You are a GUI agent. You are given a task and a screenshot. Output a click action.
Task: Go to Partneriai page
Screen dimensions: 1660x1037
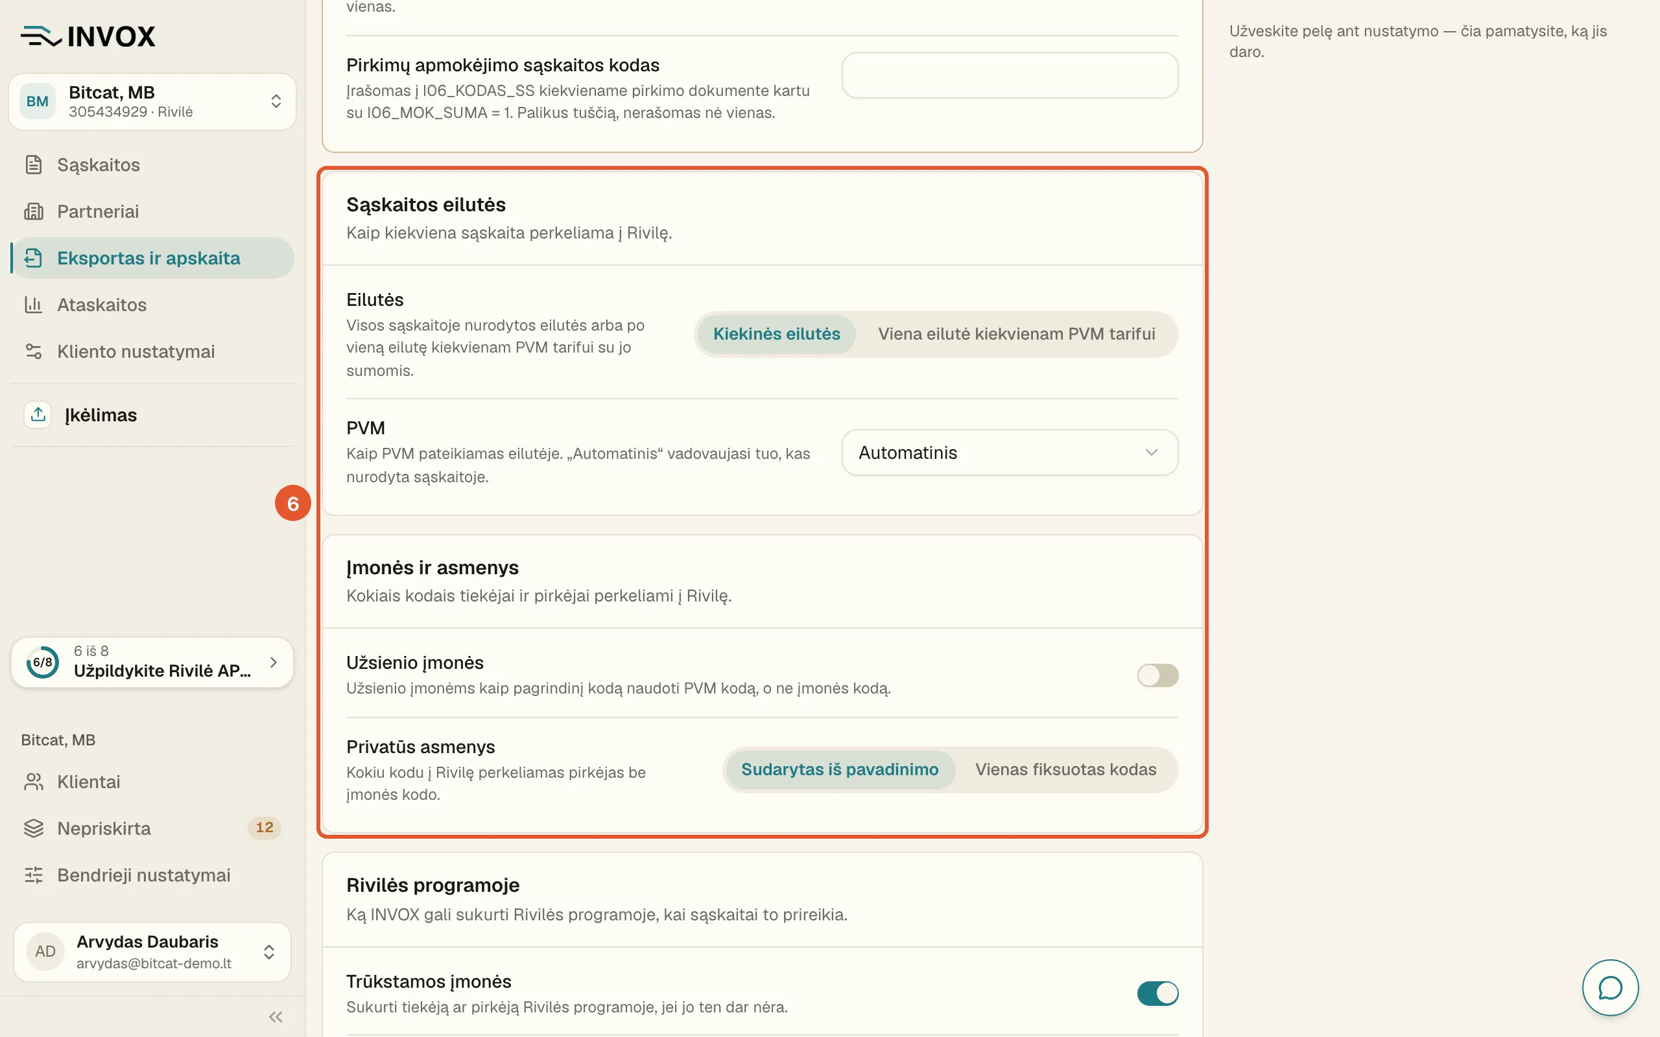click(x=152, y=211)
